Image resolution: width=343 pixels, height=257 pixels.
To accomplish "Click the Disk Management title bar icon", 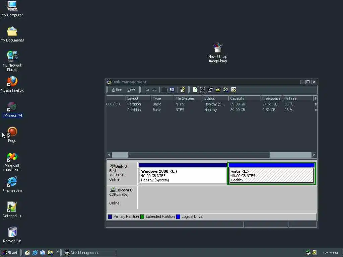I will [x=109, y=82].
